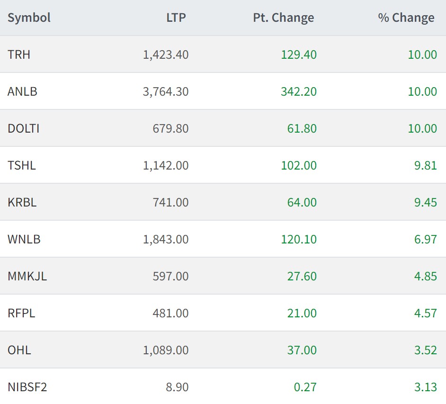
Task: Click TSHL's percent change 9.81
Action: 425,165
